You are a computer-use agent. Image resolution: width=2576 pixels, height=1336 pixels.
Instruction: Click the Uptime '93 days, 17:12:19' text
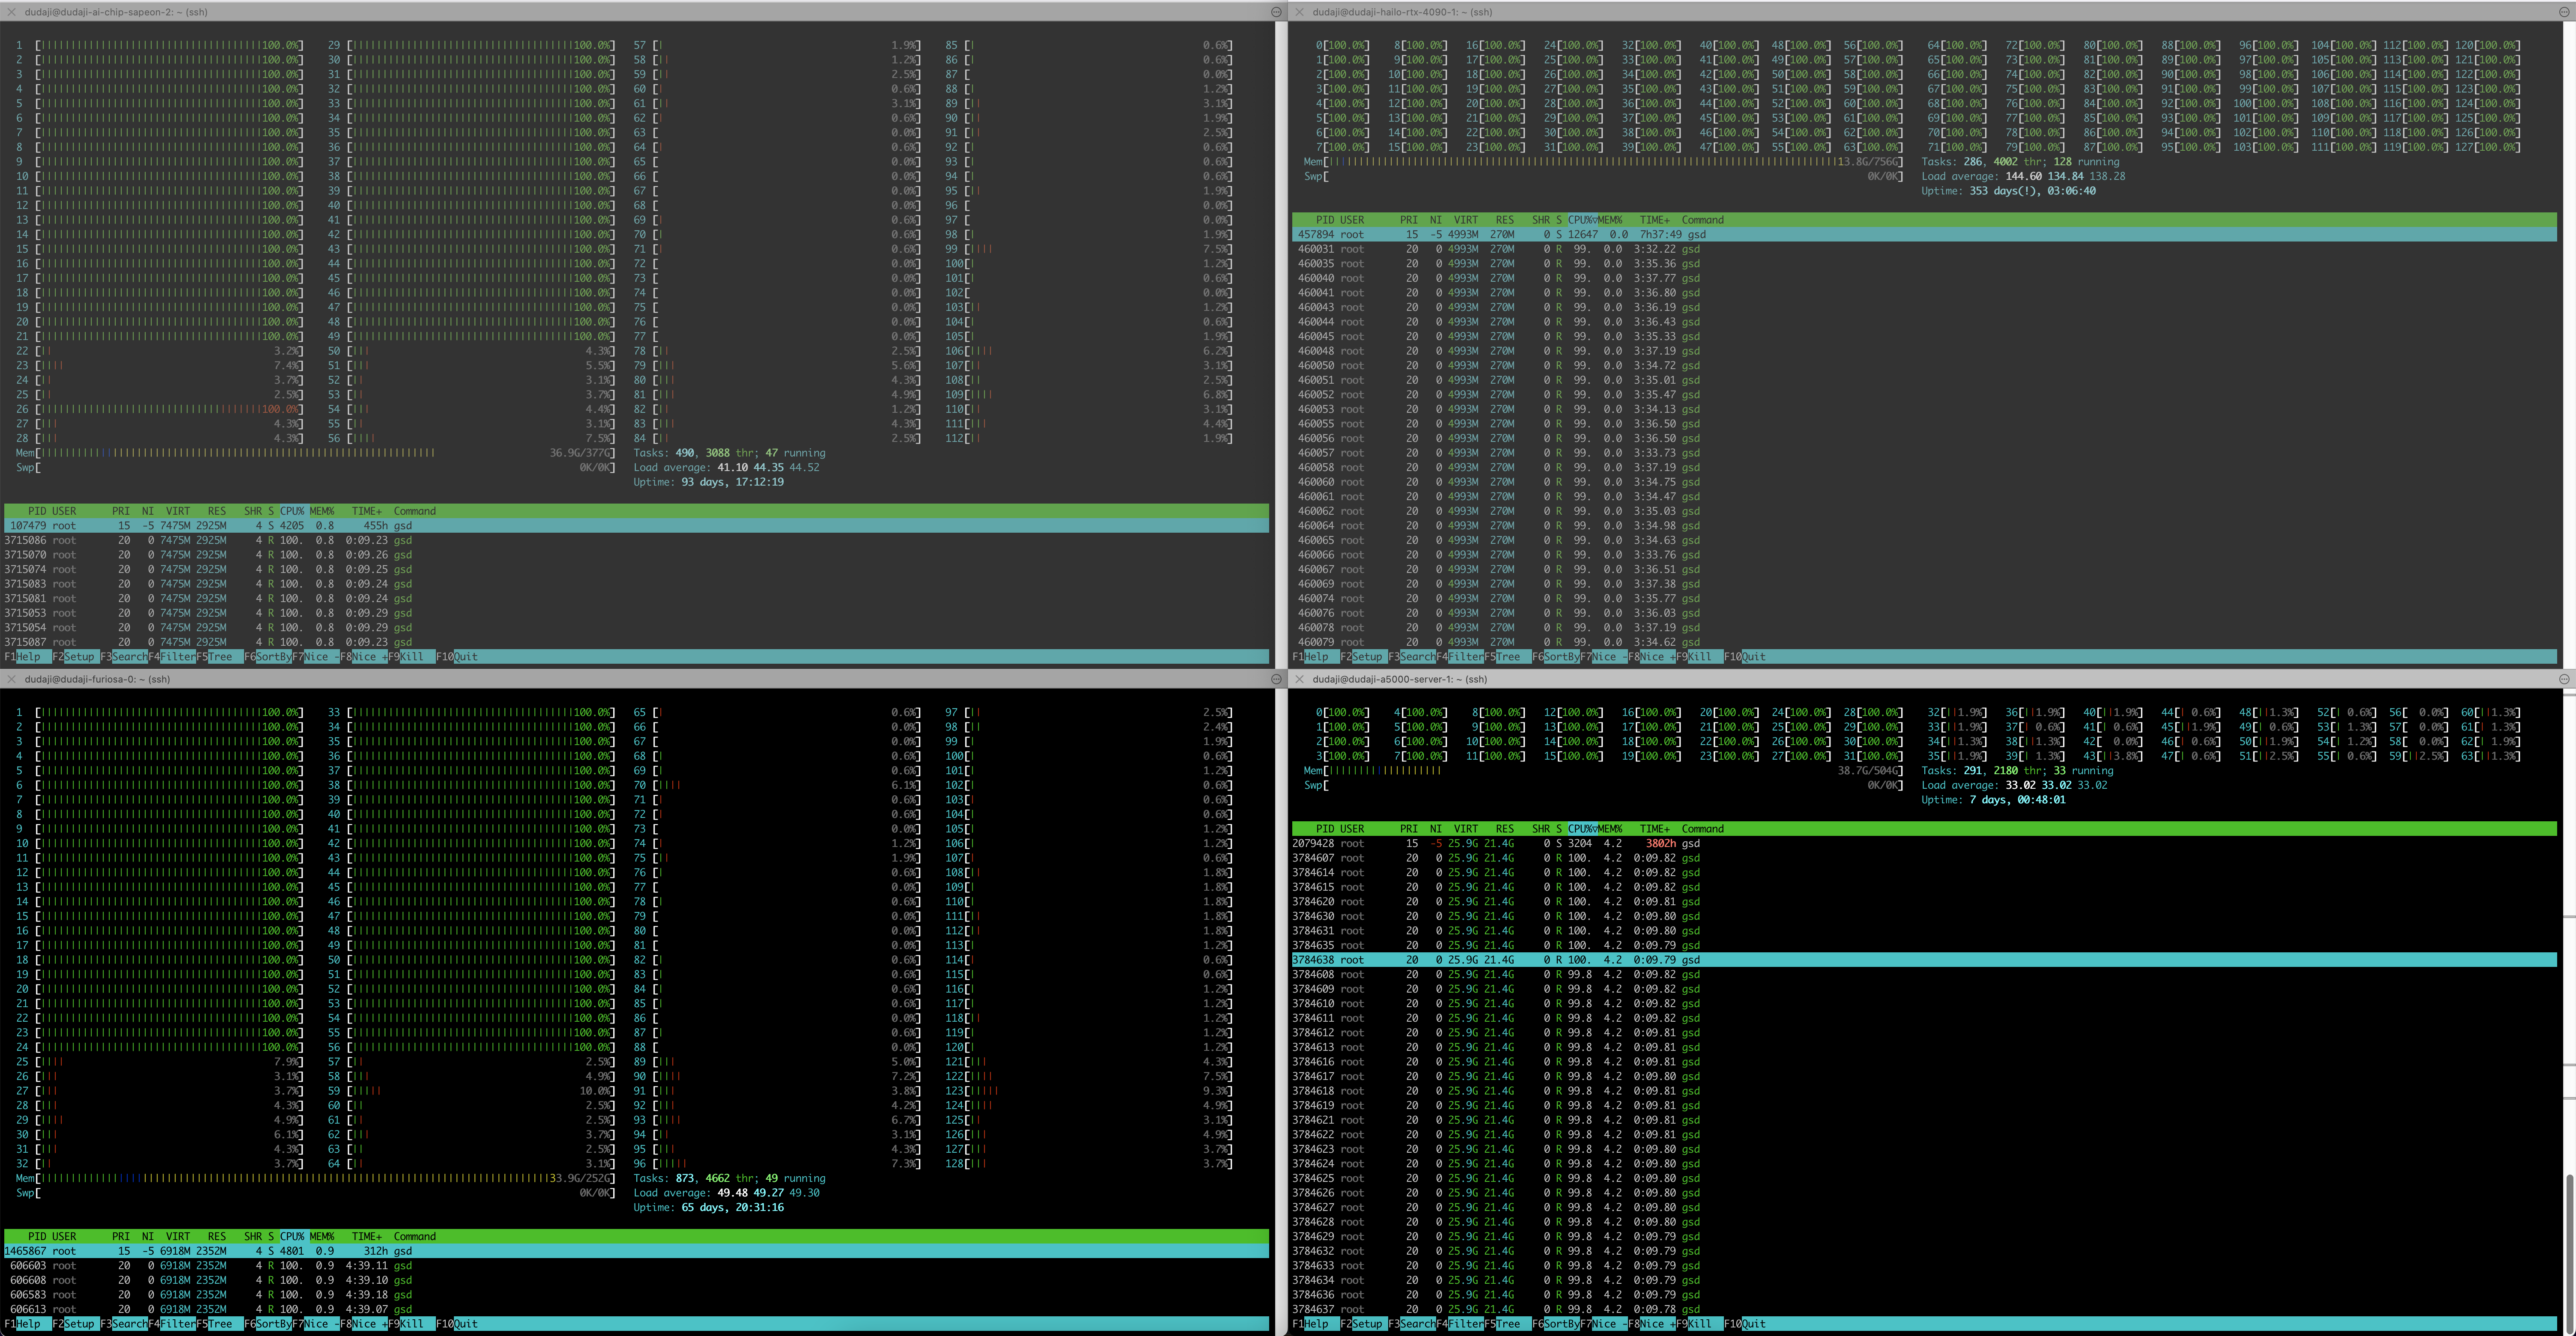732,482
